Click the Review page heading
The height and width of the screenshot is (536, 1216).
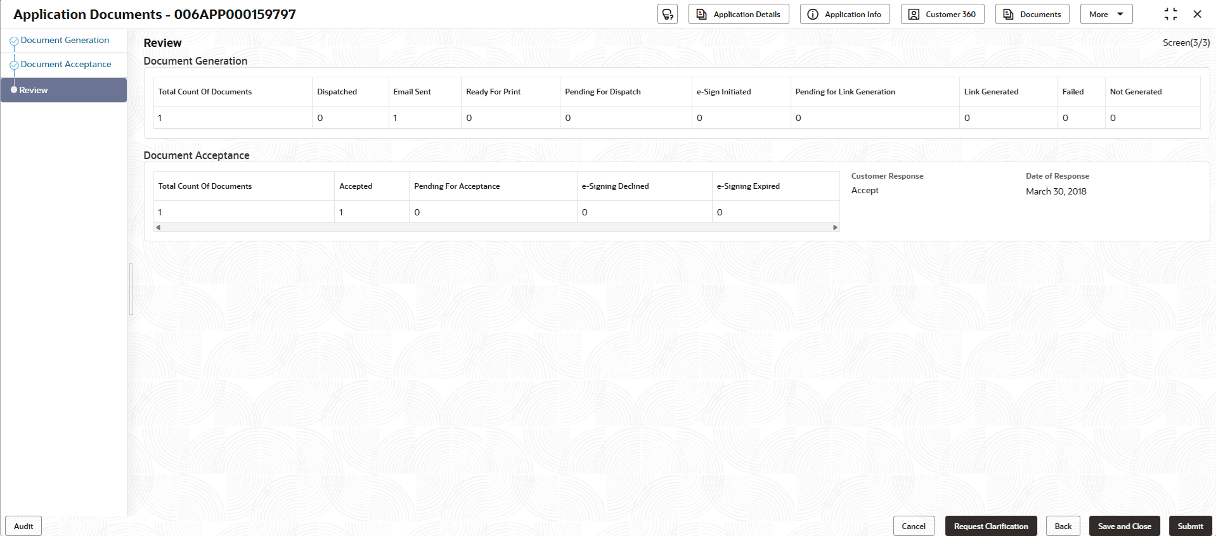point(162,43)
